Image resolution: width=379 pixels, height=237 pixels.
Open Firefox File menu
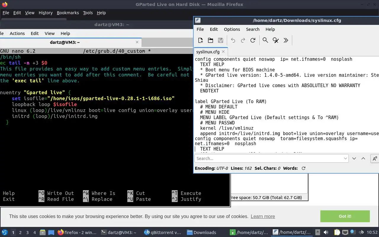[6, 13]
